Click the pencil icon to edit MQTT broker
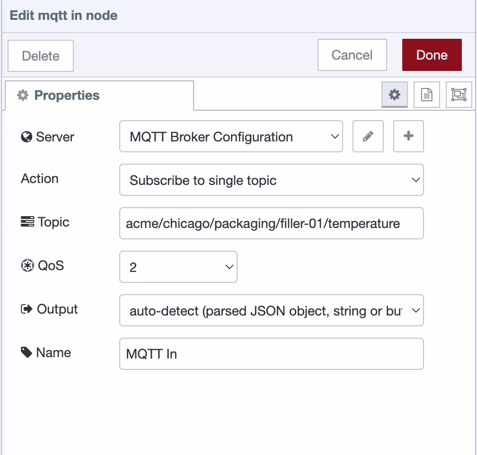The image size is (477, 455). pyautogui.click(x=368, y=136)
